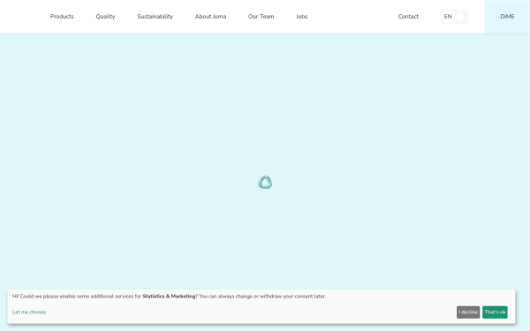Click empty header space between Jobs and Contact
Viewport: 530px width, 331px height.
click(352, 17)
